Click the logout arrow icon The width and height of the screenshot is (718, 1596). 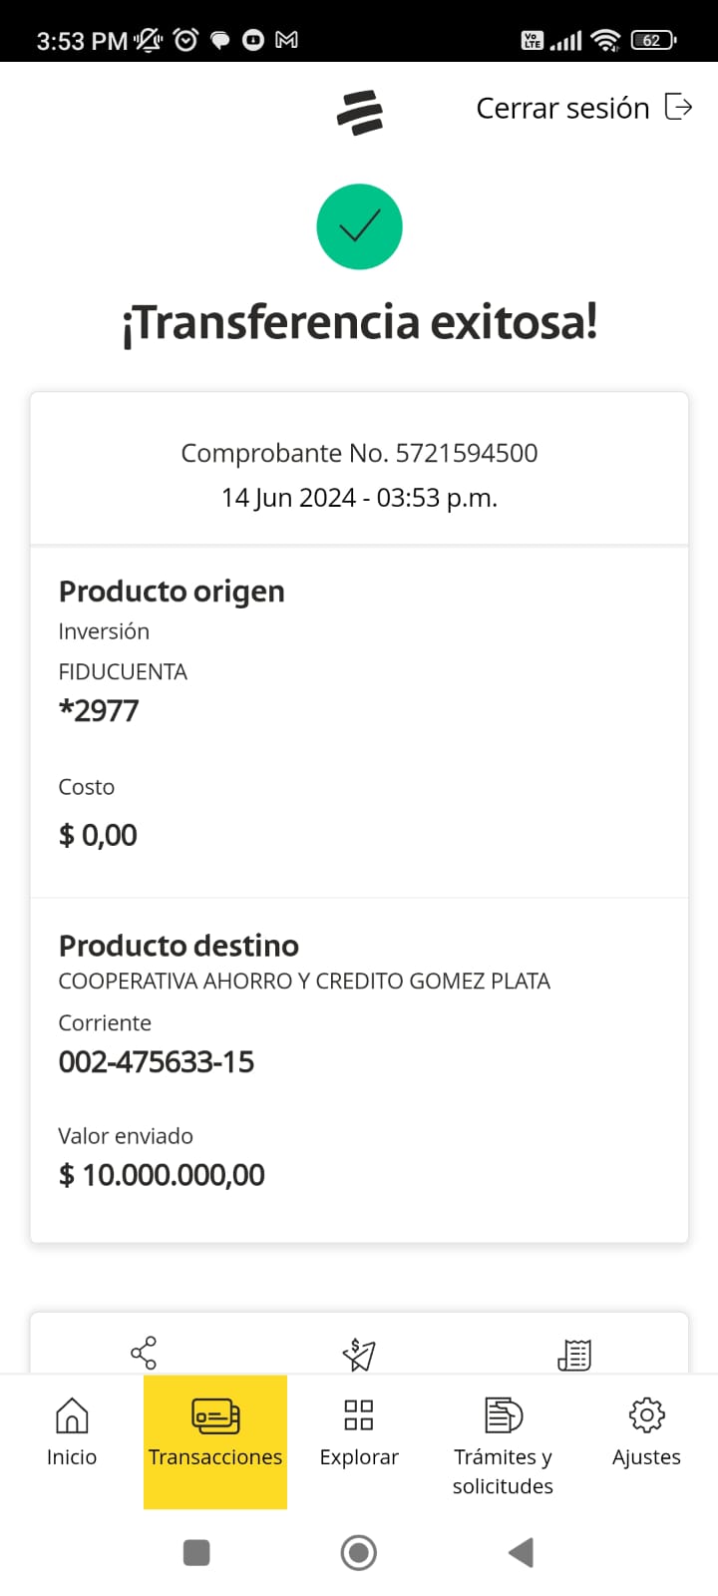tap(679, 107)
